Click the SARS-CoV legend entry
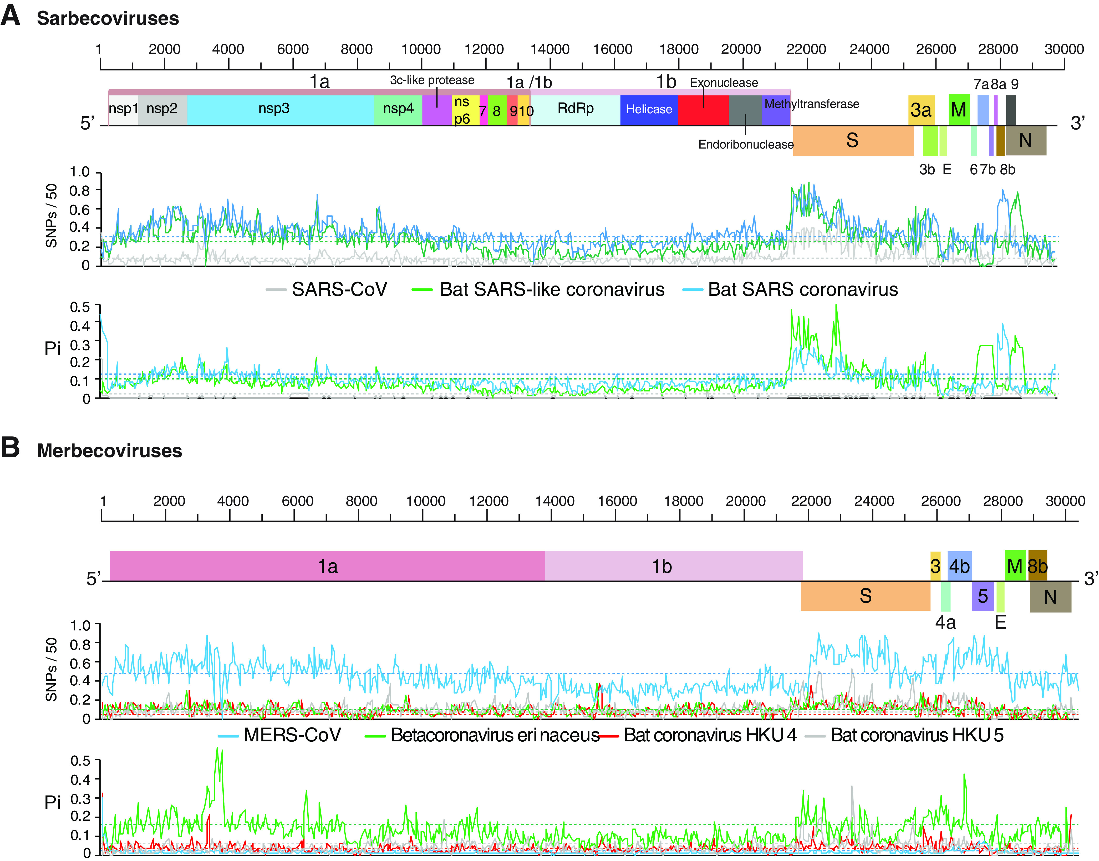Image resolution: width=1099 pixels, height=861 pixels. point(327,289)
